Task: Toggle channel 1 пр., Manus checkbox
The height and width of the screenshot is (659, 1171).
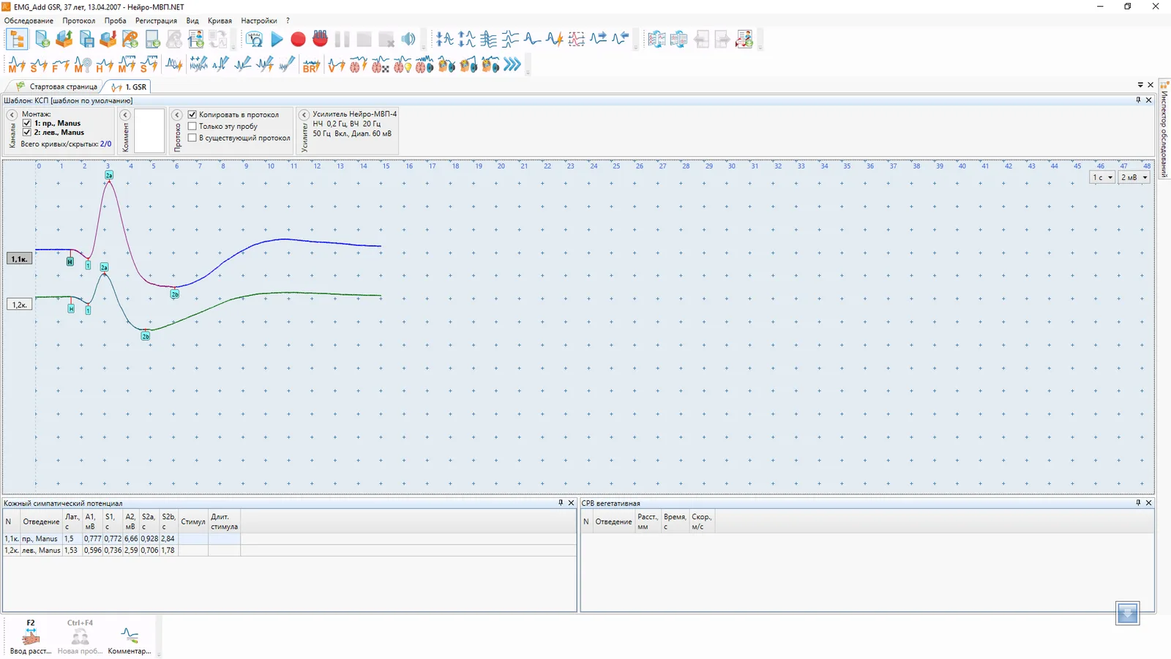Action: [27, 123]
